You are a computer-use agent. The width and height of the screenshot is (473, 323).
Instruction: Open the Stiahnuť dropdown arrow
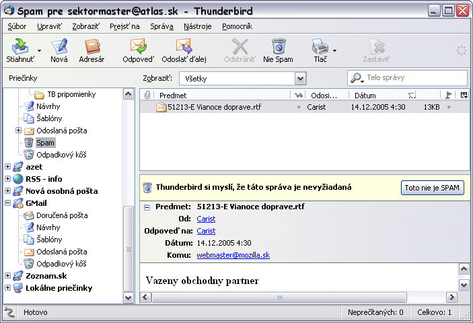[x=39, y=50]
